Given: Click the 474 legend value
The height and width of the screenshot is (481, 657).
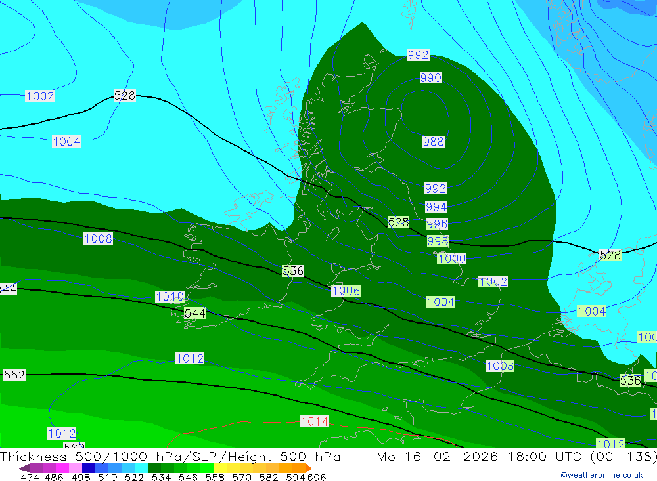Looking at the screenshot, I should click(30, 477).
